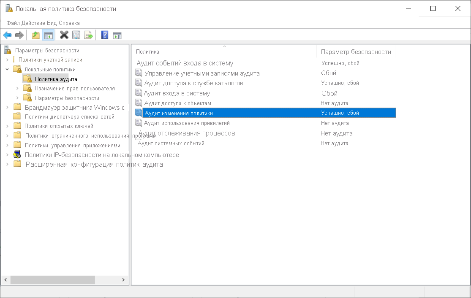Image resolution: width=471 pixels, height=298 pixels.
Task: Open the Файл menu
Action: pos(13,23)
